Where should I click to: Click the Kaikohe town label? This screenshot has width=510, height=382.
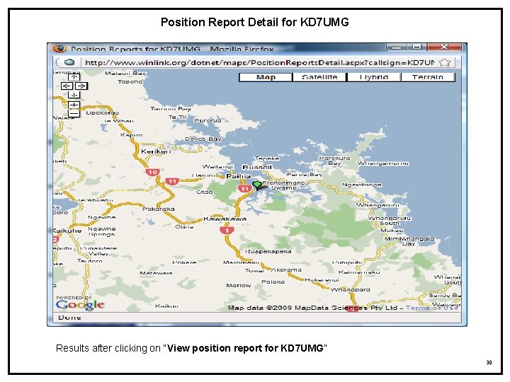point(67,231)
